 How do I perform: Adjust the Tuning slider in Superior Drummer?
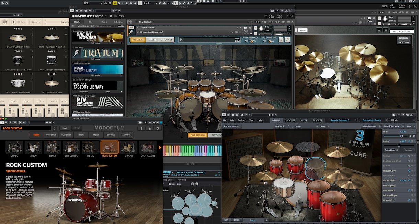point(398,146)
